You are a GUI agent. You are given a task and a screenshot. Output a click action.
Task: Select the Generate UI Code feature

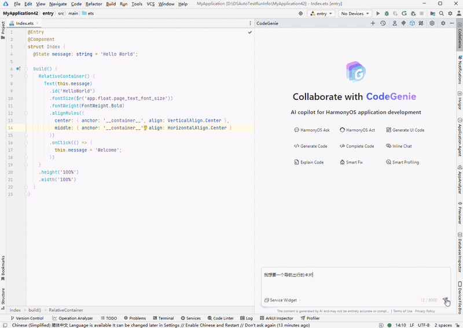[x=405, y=130]
